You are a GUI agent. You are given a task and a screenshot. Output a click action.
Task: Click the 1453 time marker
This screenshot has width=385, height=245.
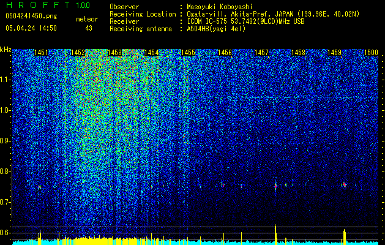[114, 53]
